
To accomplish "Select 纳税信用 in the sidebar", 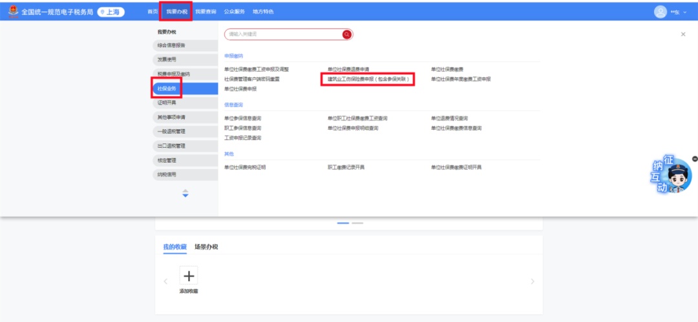I will click(x=185, y=175).
